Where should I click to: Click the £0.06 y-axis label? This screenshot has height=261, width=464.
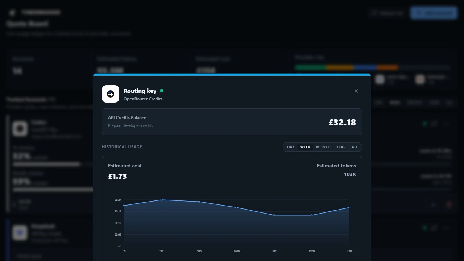[x=118, y=235]
